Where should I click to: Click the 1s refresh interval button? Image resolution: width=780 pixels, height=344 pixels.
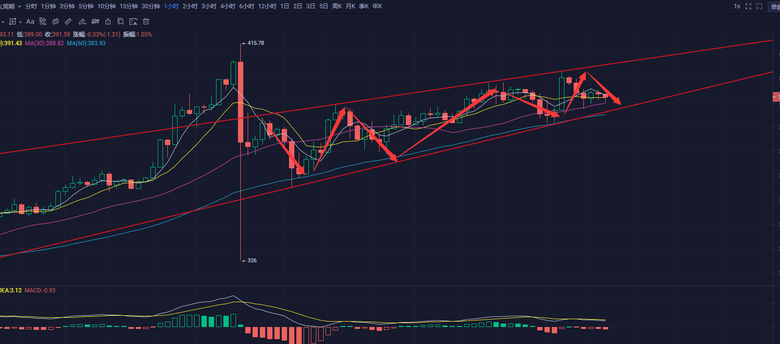[x=737, y=6]
